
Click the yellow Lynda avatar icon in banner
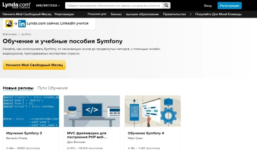tap(9, 23)
